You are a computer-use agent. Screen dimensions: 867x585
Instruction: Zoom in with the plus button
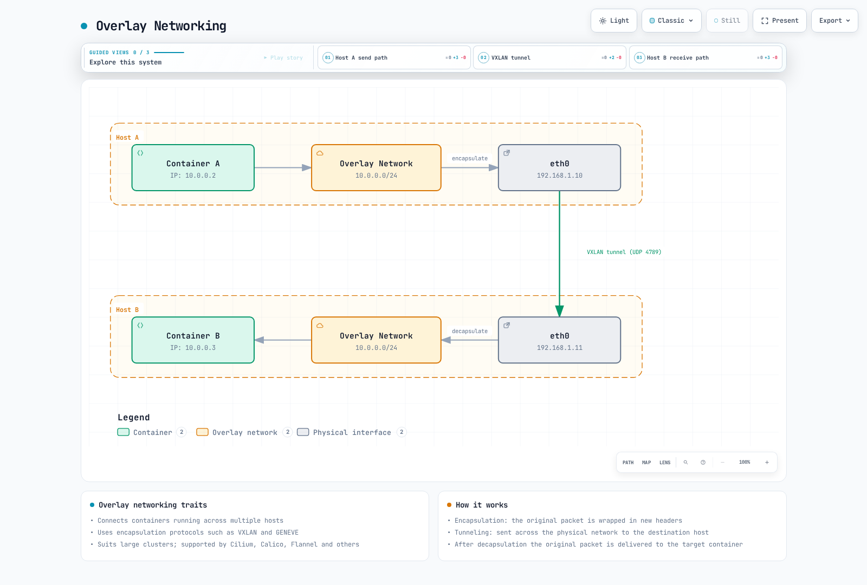pos(767,463)
